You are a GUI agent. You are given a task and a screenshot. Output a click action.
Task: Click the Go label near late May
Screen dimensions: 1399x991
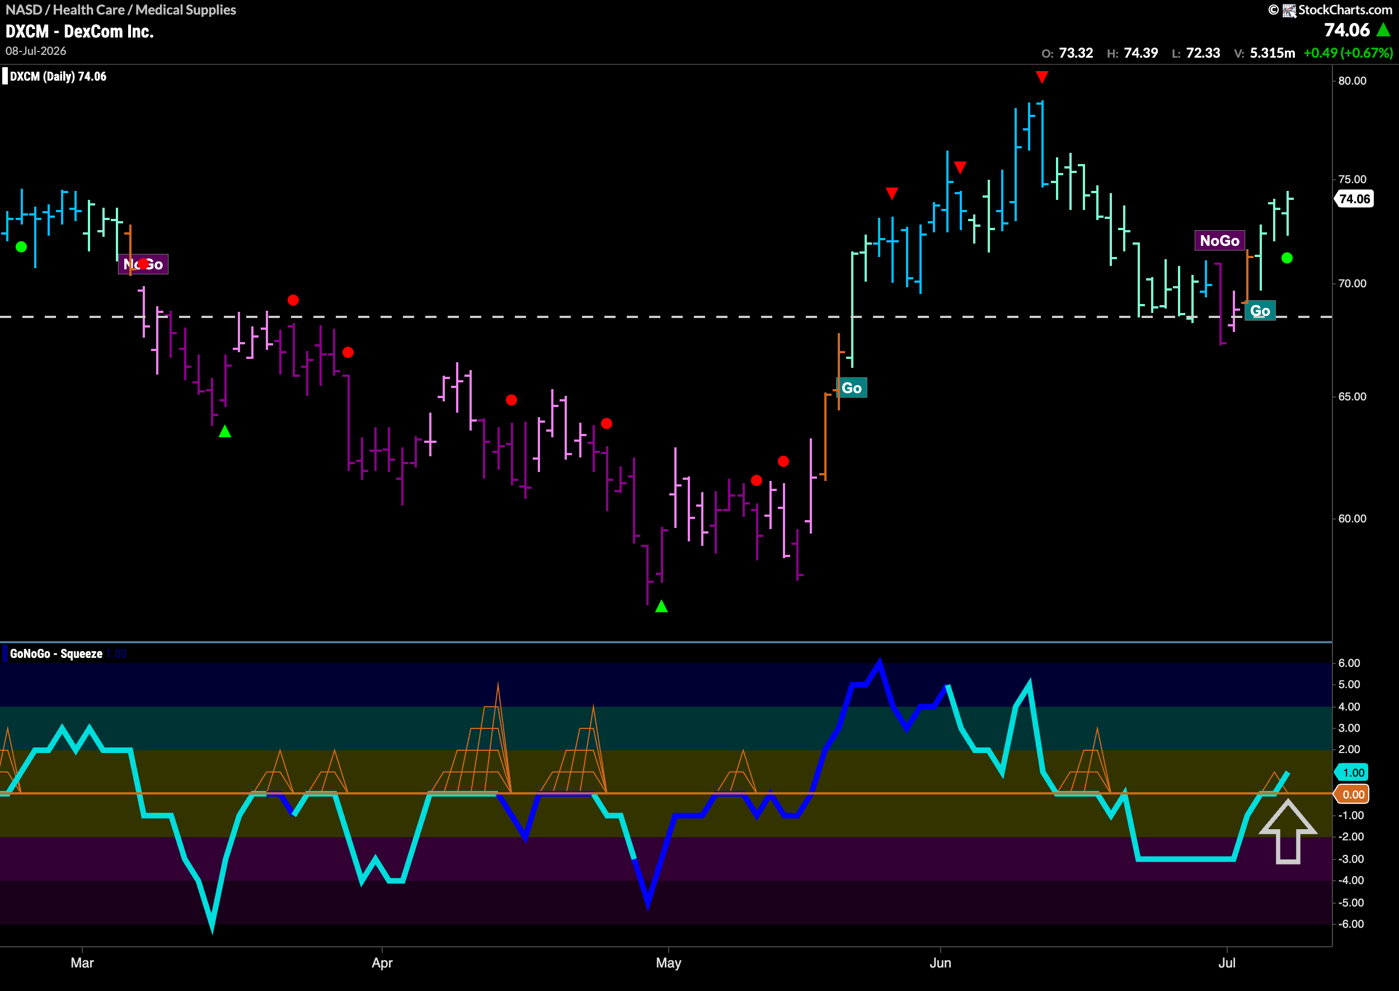[x=851, y=388]
